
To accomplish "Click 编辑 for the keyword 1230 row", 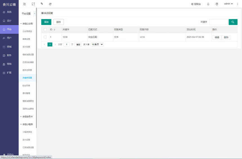I will (x=217, y=37).
